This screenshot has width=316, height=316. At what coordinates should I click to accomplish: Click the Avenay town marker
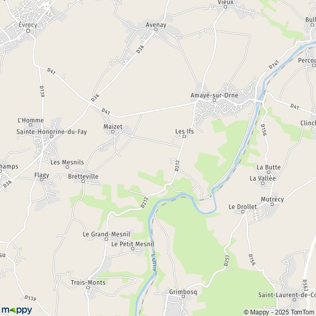(x=155, y=29)
